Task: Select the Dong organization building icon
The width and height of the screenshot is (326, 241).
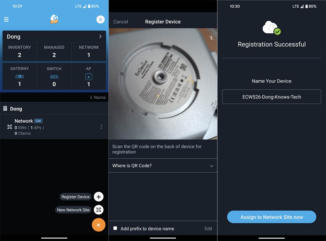Action: [5, 109]
